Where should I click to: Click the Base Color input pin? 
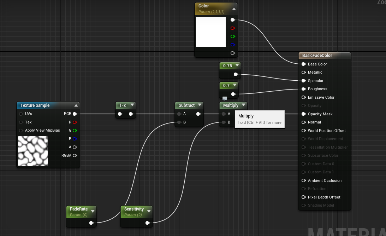tap(303, 64)
